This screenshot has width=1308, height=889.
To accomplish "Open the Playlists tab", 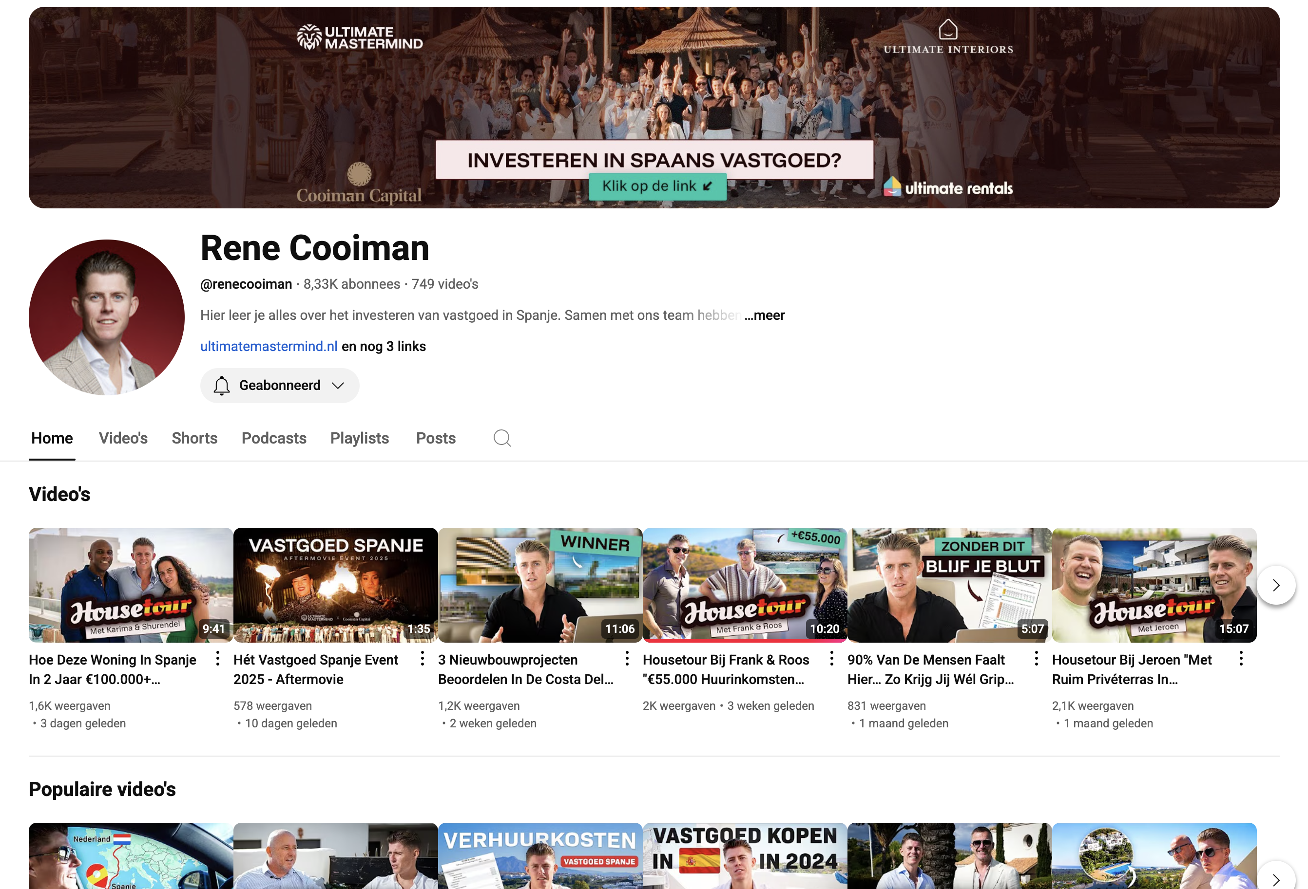I will point(359,438).
